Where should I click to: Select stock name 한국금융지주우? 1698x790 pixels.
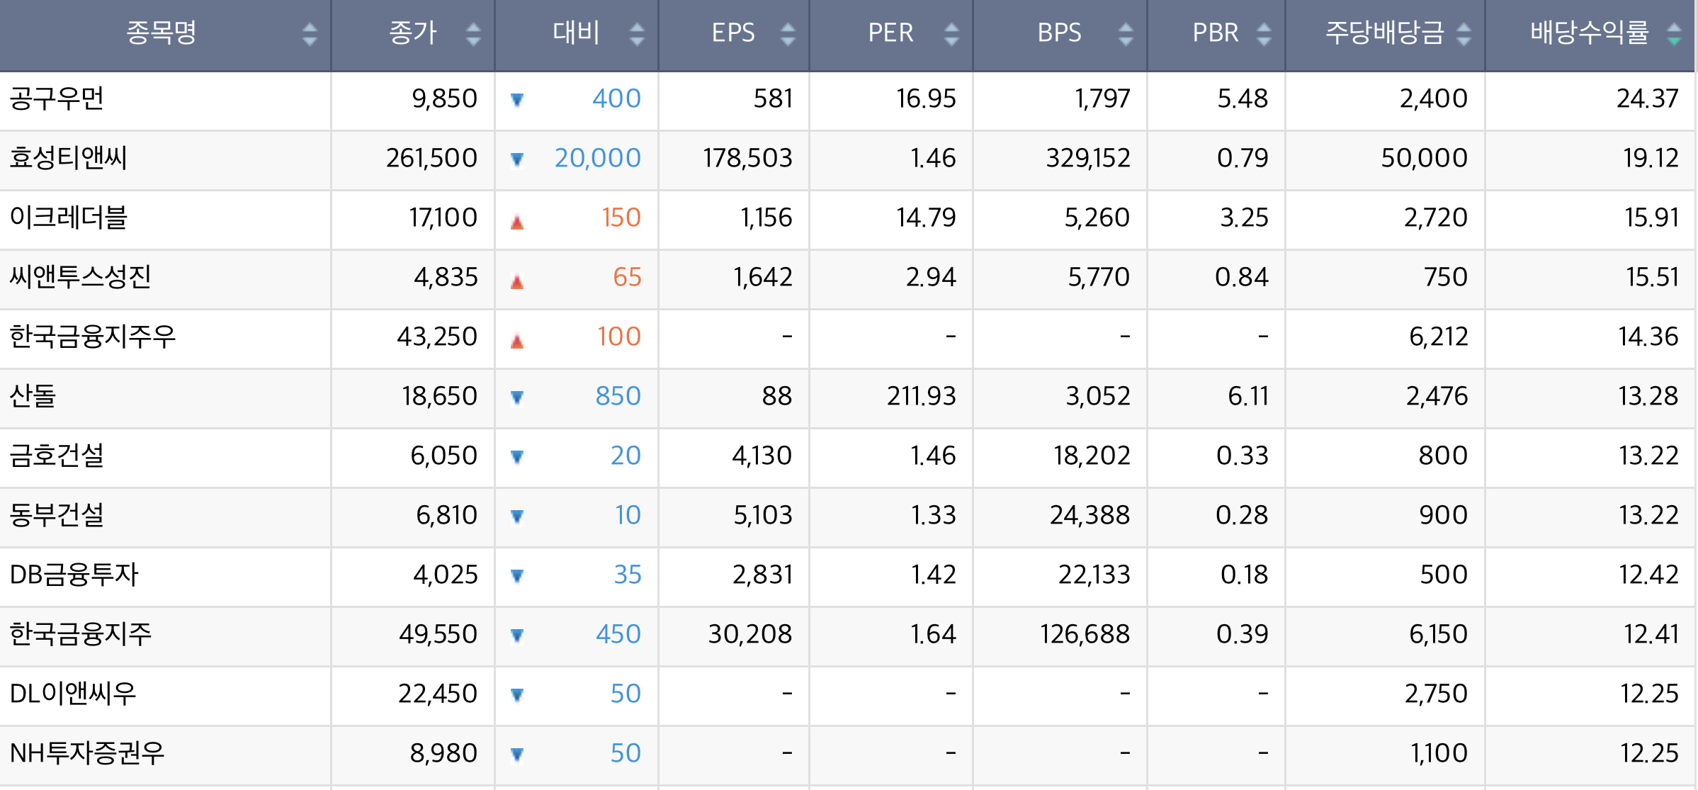click(93, 337)
